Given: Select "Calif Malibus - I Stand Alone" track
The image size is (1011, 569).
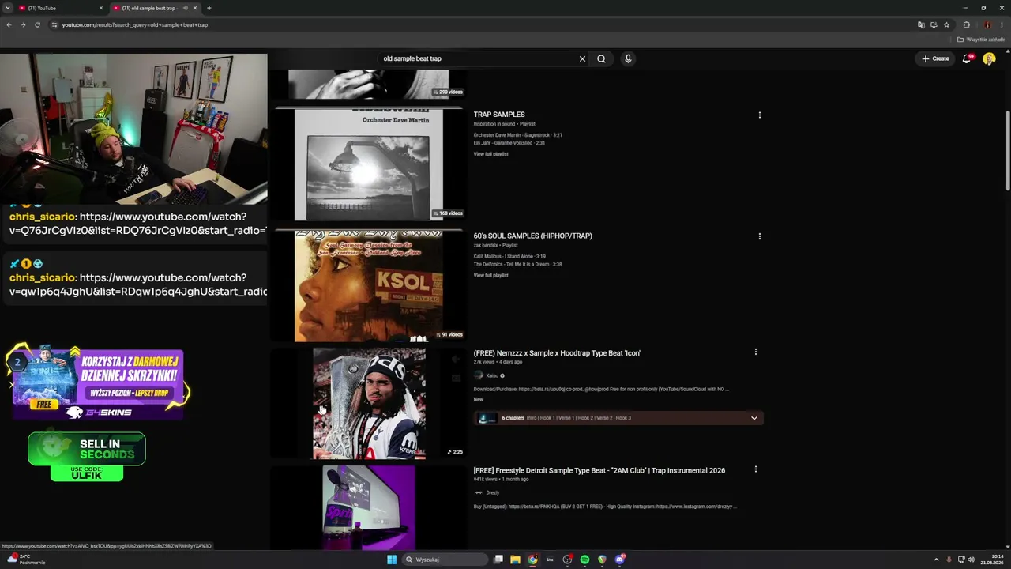Looking at the screenshot, I should [509, 256].
